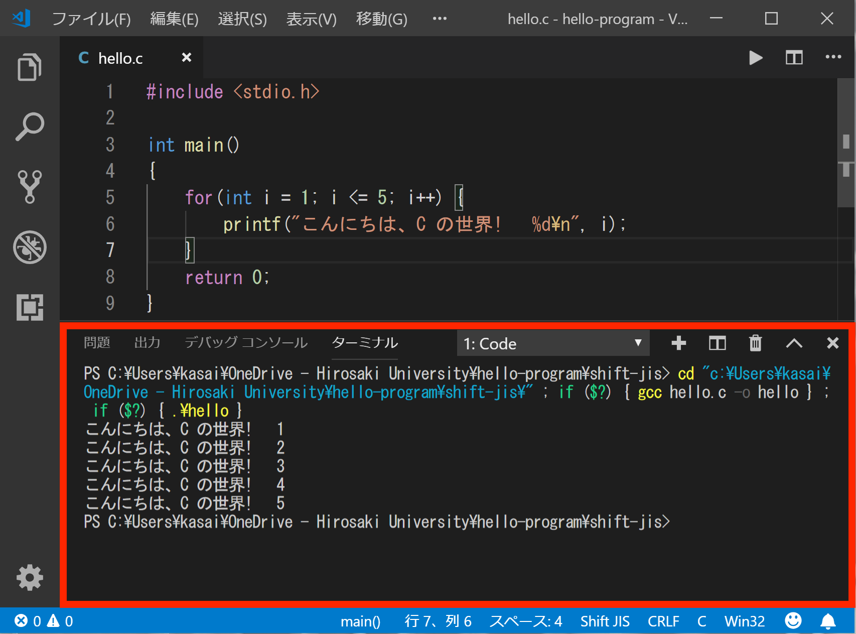Split the terminal pane
Screen dimensions: 856x634
click(717, 343)
